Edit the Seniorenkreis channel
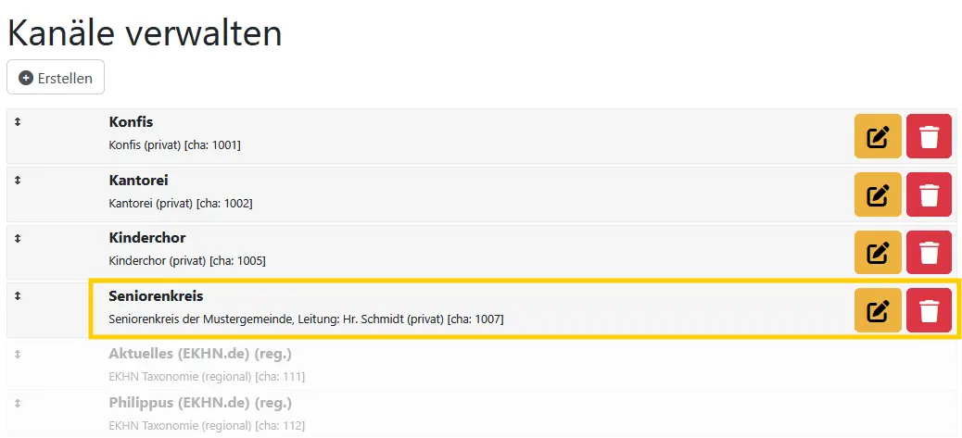The width and height of the screenshot is (962, 438). (878, 310)
